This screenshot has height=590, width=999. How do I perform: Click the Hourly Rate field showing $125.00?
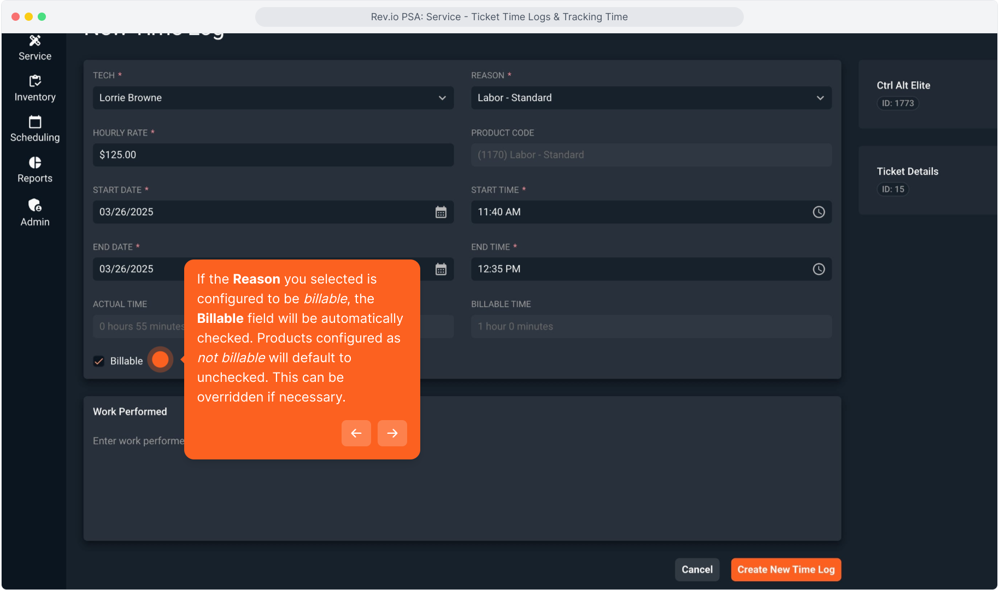point(273,155)
